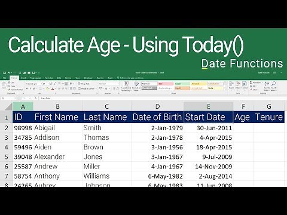Increase the cell indent
This screenshot has height=215, width=287.
click(x=74, y=88)
